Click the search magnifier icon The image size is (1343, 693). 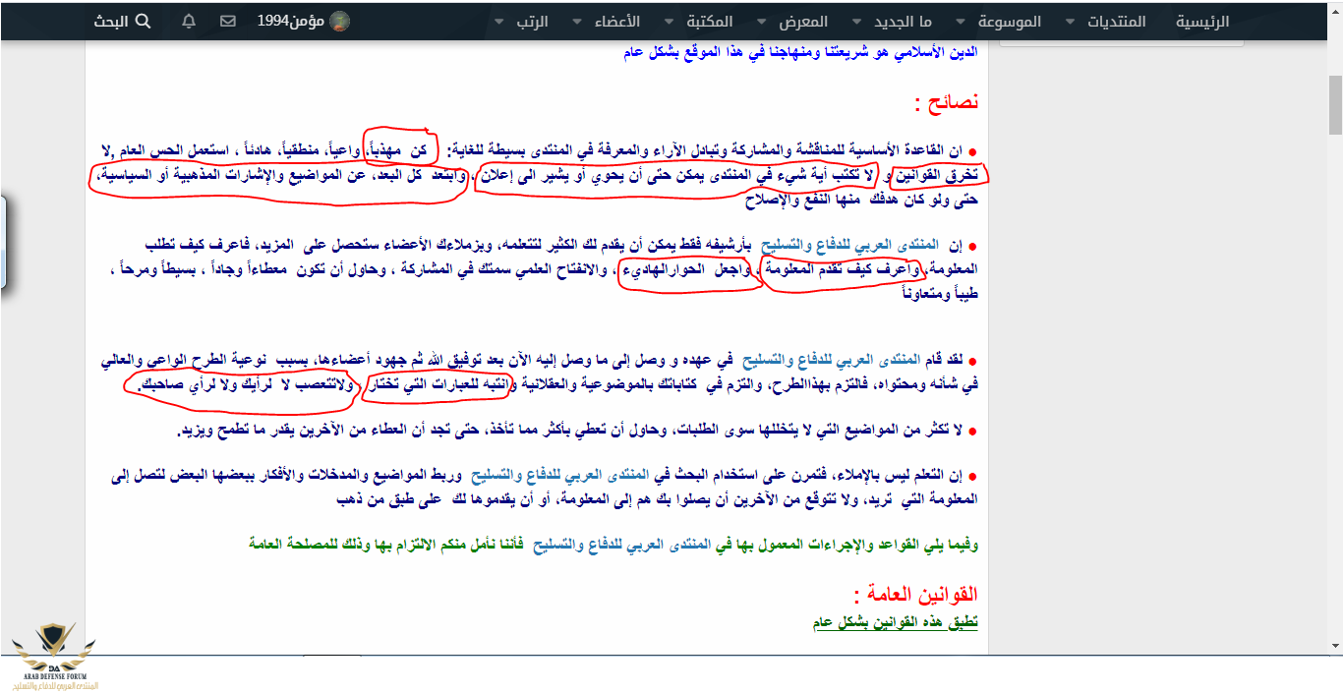tap(142, 21)
